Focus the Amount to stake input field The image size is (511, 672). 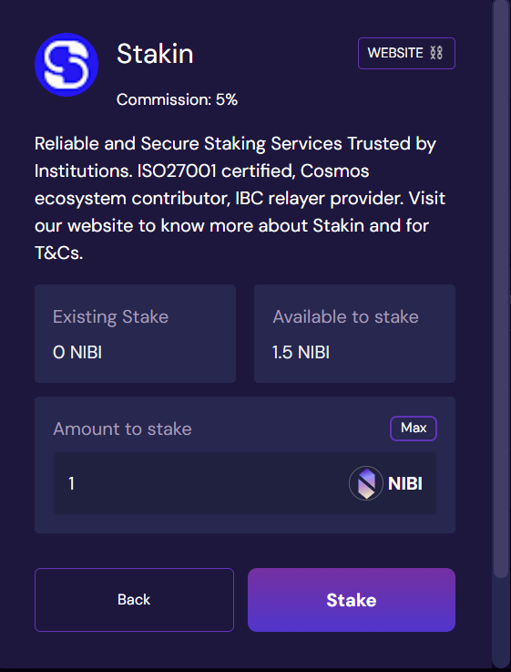(x=245, y=483)
